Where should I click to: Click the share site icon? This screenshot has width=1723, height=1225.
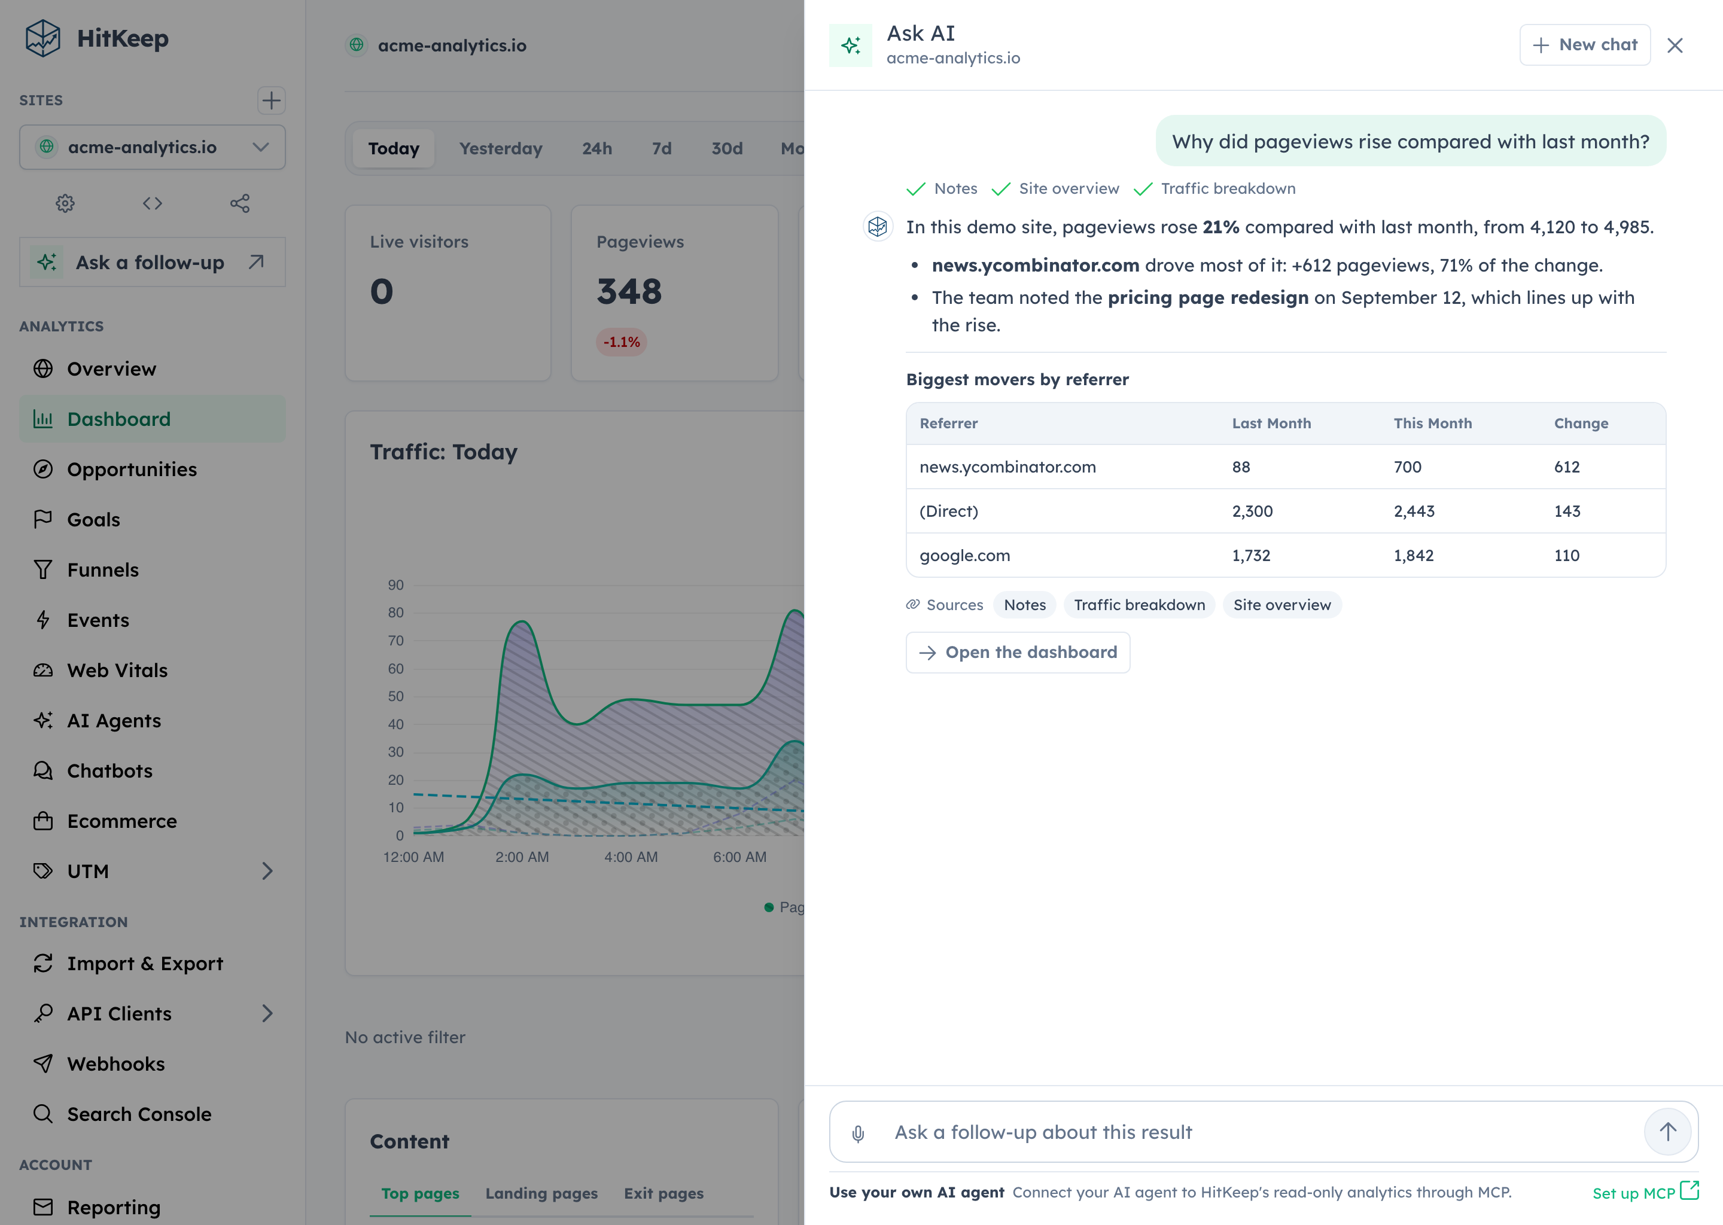click(240, 203)
